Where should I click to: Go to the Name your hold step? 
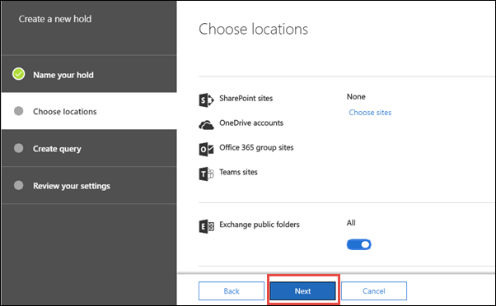pyautogui.click(x=89, y=74)
